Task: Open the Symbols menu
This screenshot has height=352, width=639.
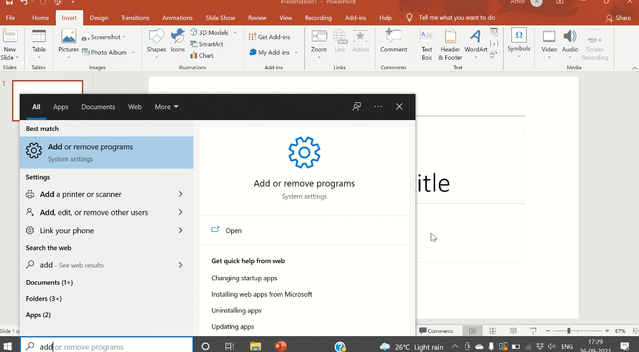Action: tap(519, 43)
